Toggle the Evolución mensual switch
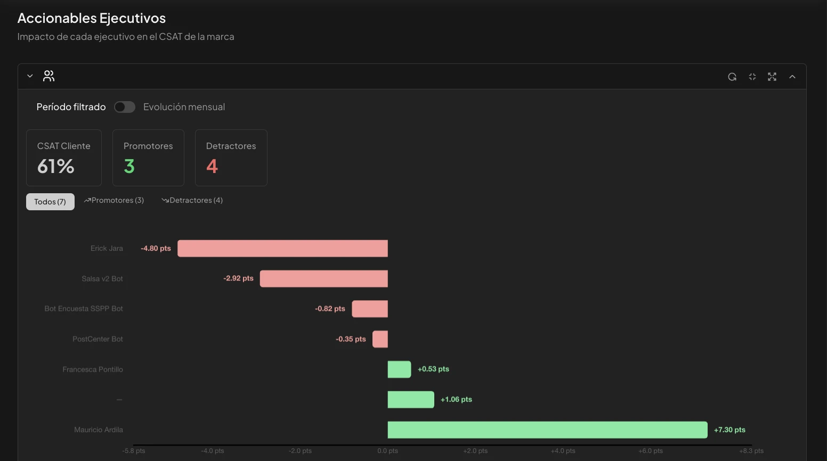827x461 pixels. pos(125,107)
